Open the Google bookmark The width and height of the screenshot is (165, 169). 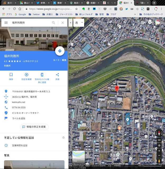point(21,14)
